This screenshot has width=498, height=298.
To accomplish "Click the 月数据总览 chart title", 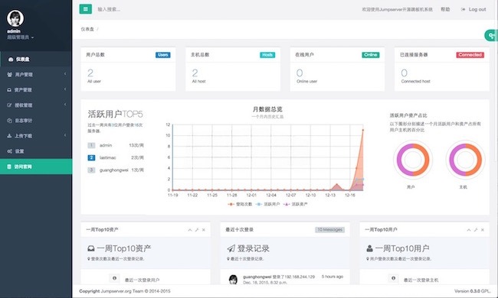I will tap(267, 109).
